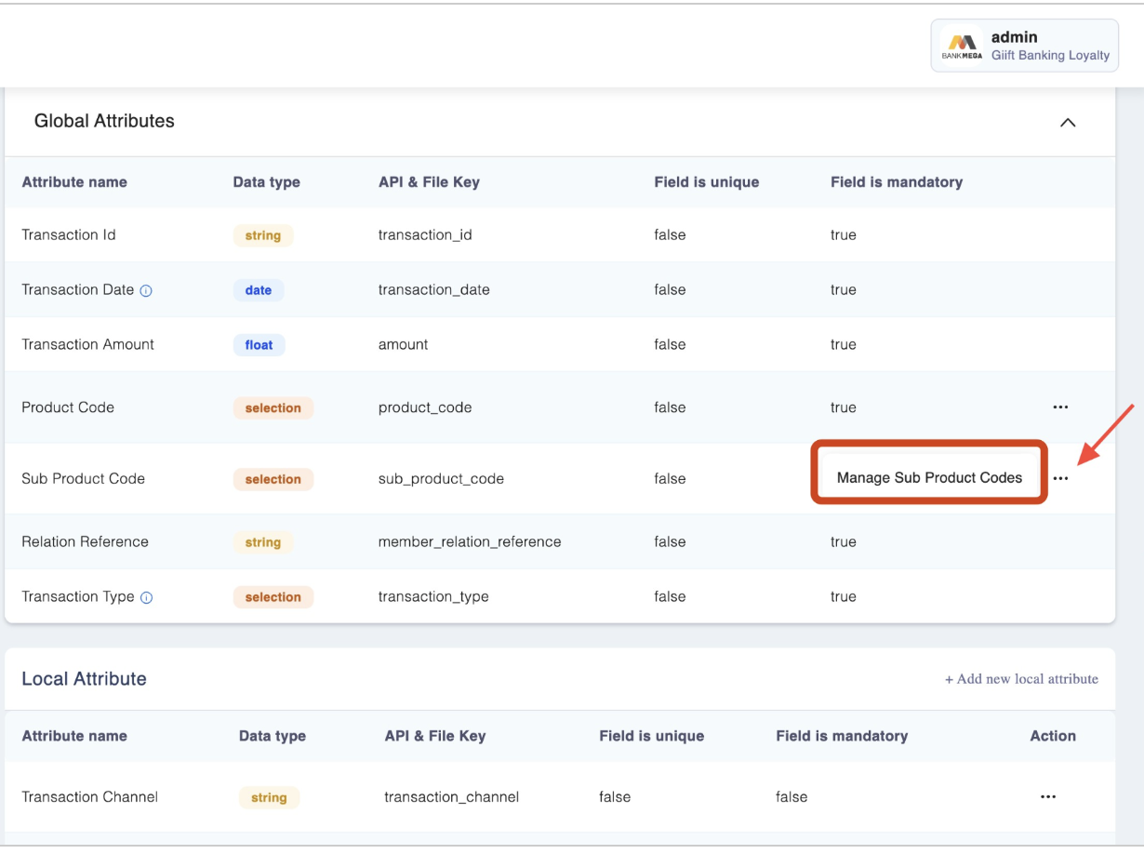This screenshot has width=1144, height=854.
Task: Open the three-dot menu for Product Code
Action: coord(1060,407)
